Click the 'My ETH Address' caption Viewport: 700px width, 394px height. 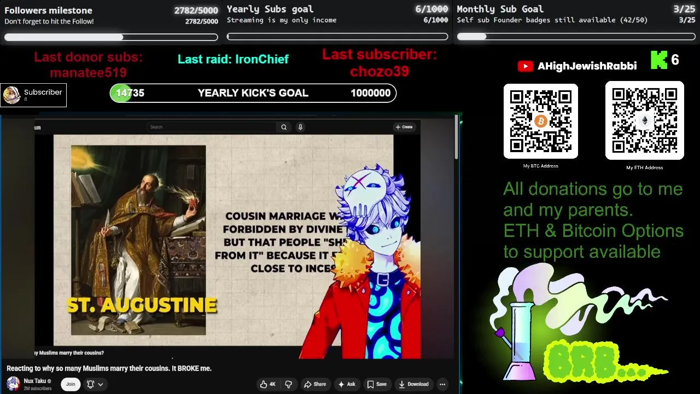coord(644,167)
